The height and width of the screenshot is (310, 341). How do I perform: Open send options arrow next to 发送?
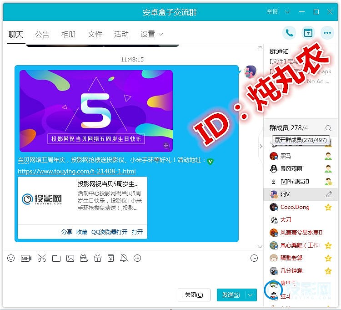pyautogui.click(x=251, y=295)
